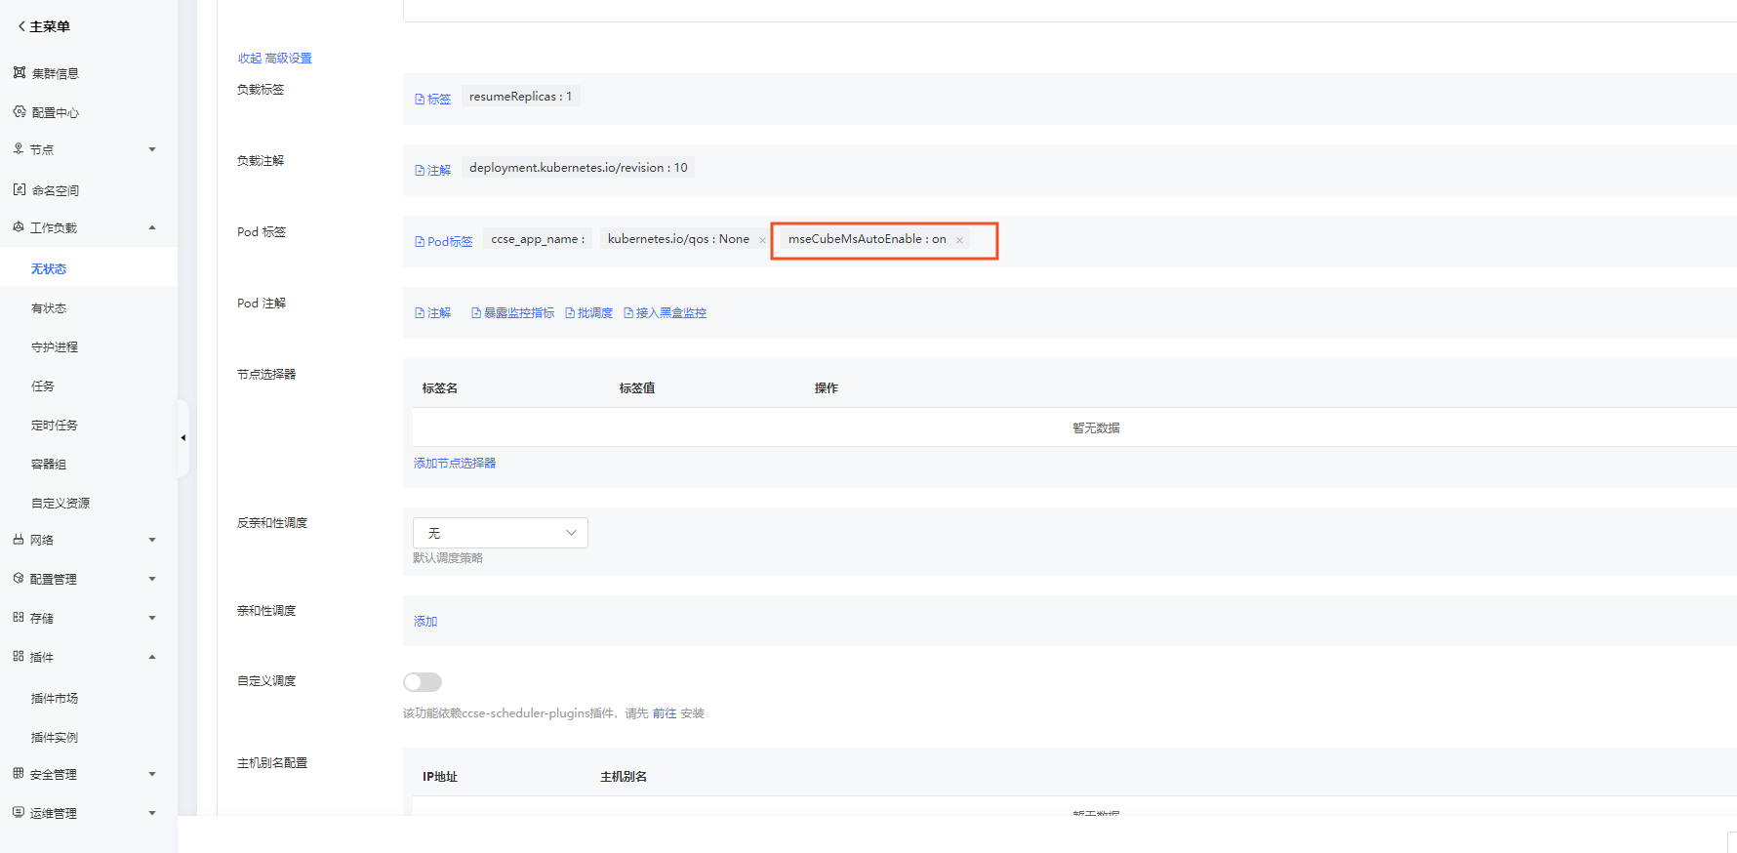Edit Pod标签 link
Image resolution: width=1737 pixels, height=853 pixels.
click(443, 242)
